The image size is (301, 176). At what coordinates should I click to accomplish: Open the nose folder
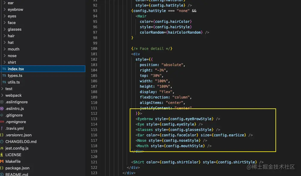tap(12, 56)
